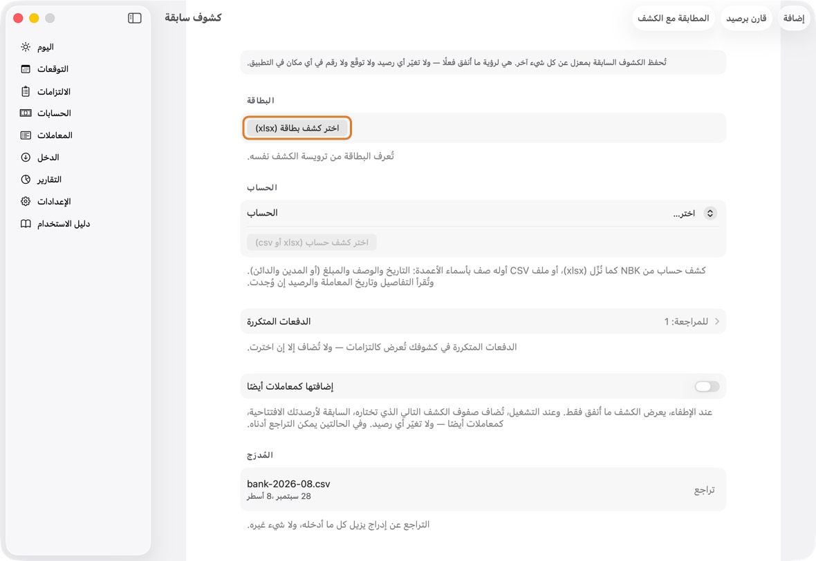816x561 pixels.
Task: Click اختر كشف بطاقة (xlsx) button
Action: (x=297, y=128)
